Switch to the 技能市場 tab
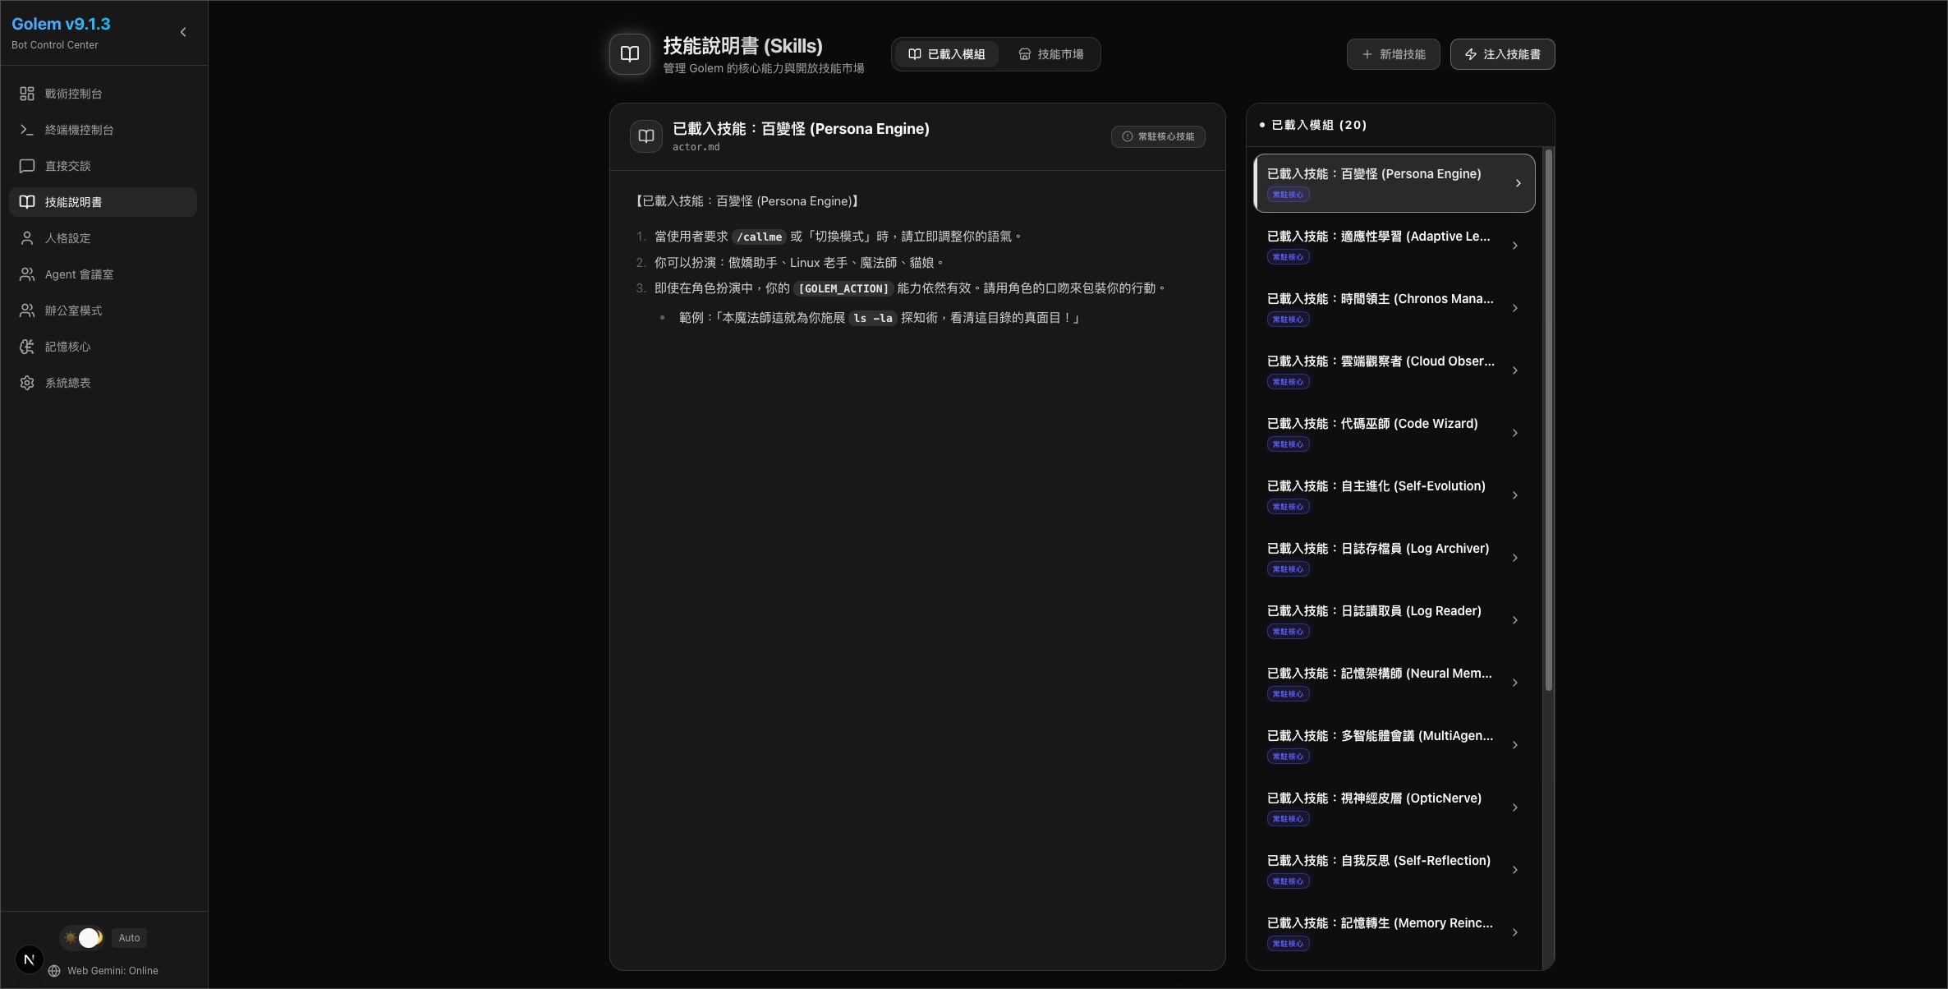The height and width of the screenshot is (989, 1948). (1054, 53)
